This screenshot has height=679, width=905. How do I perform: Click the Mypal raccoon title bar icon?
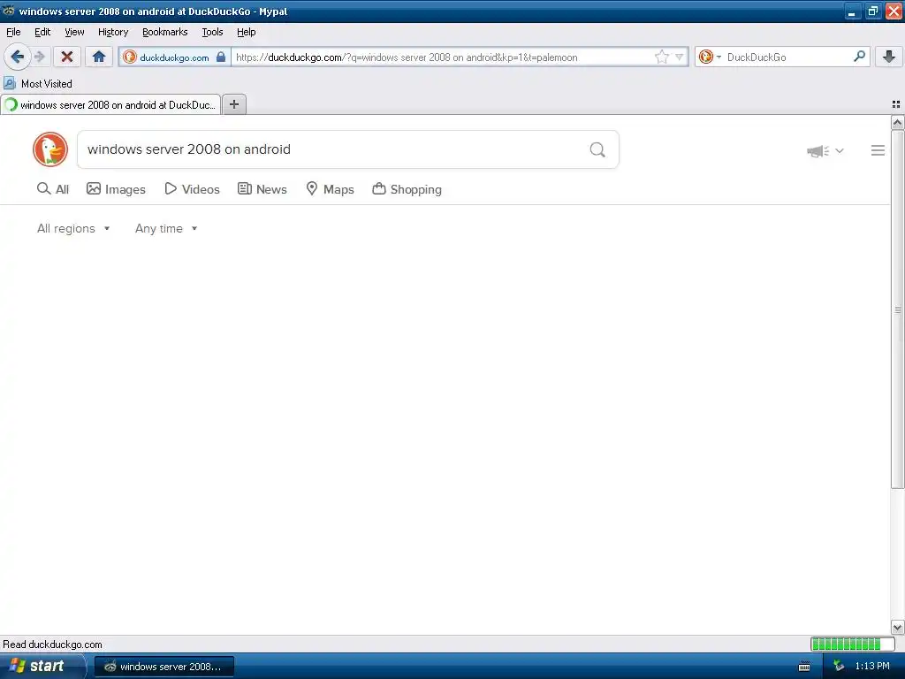[9, 11]
